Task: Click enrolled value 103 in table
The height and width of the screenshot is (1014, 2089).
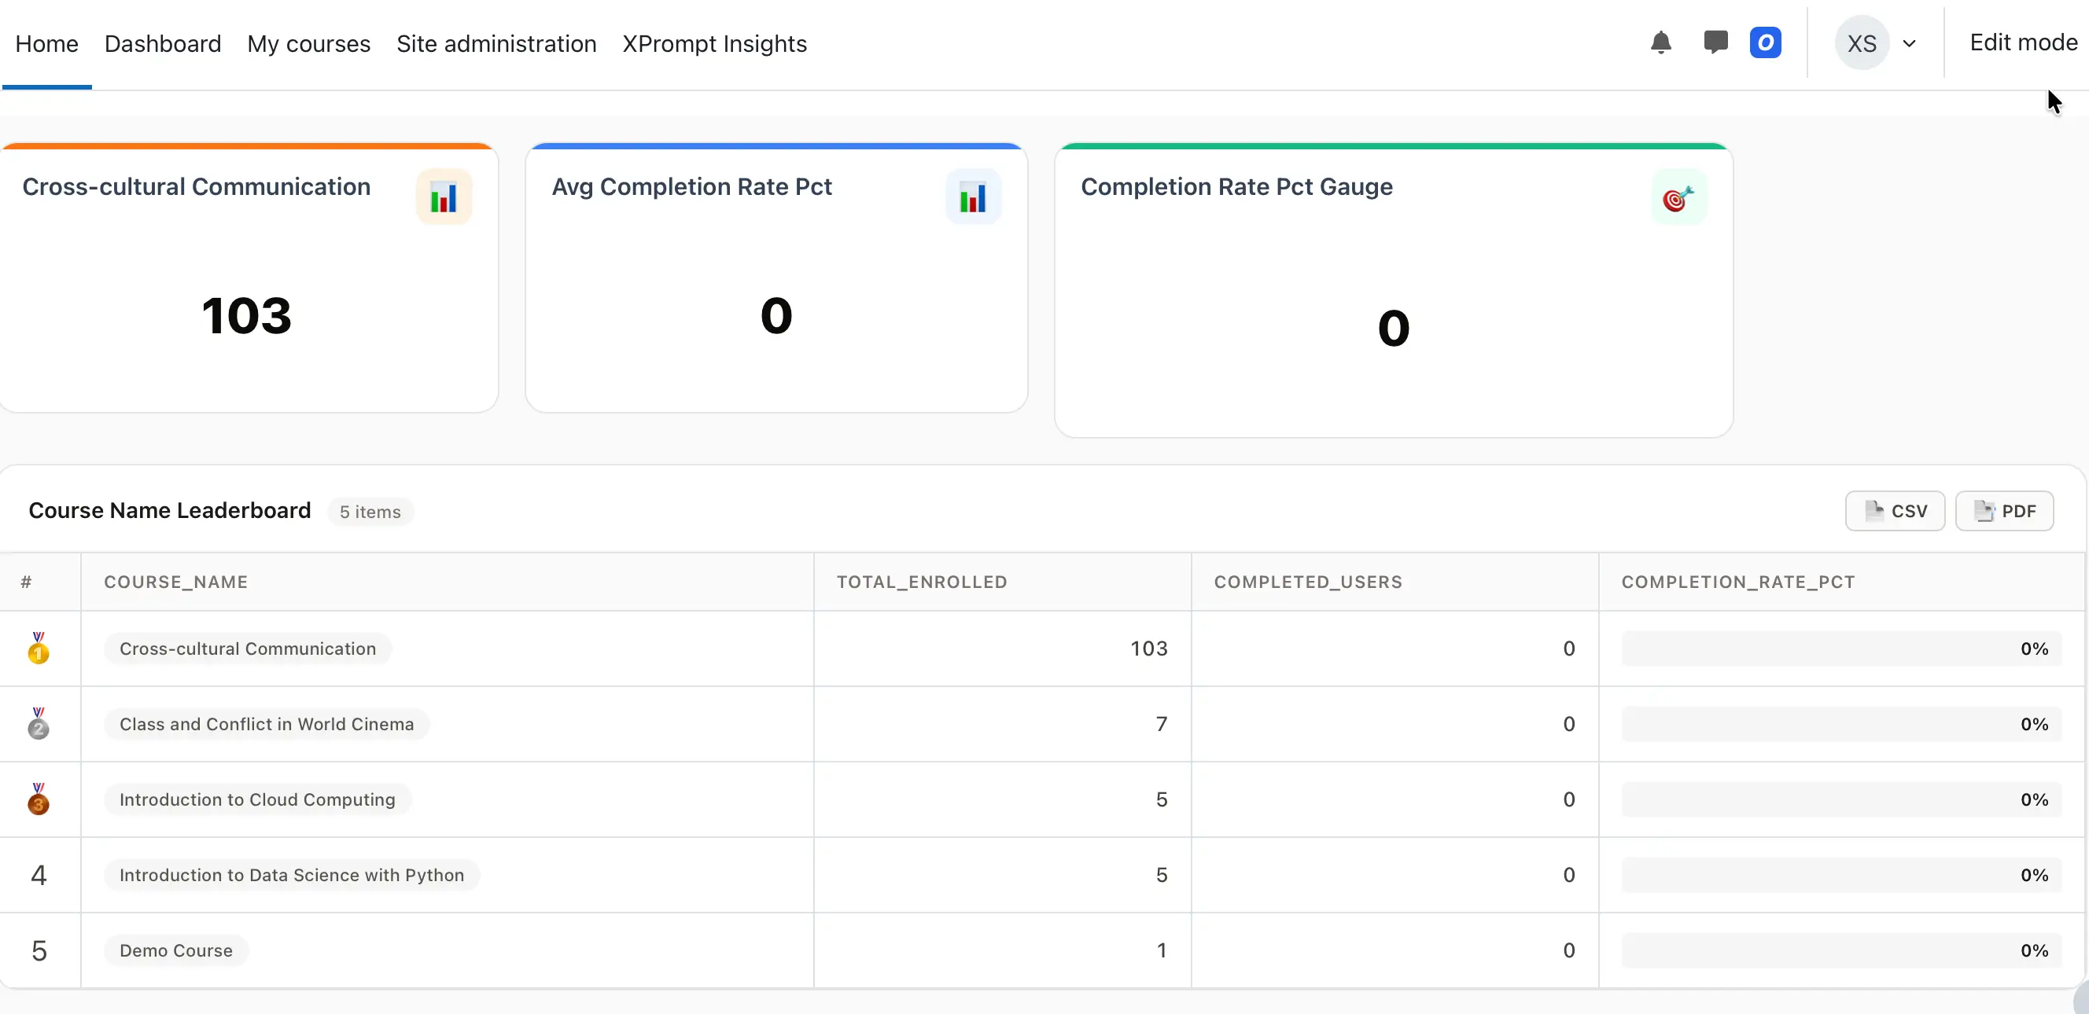Action: (1149, 648)
